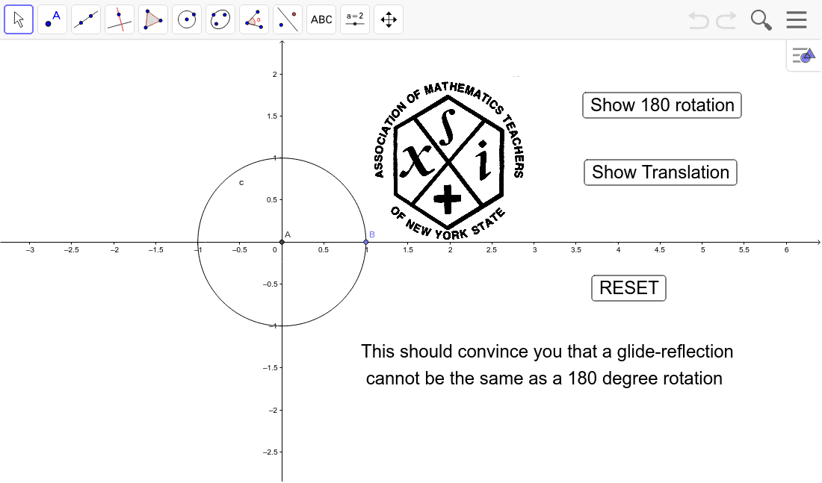The image size is (822, 483).
Task: Click Show Translation button
Action: pos(661,172)
